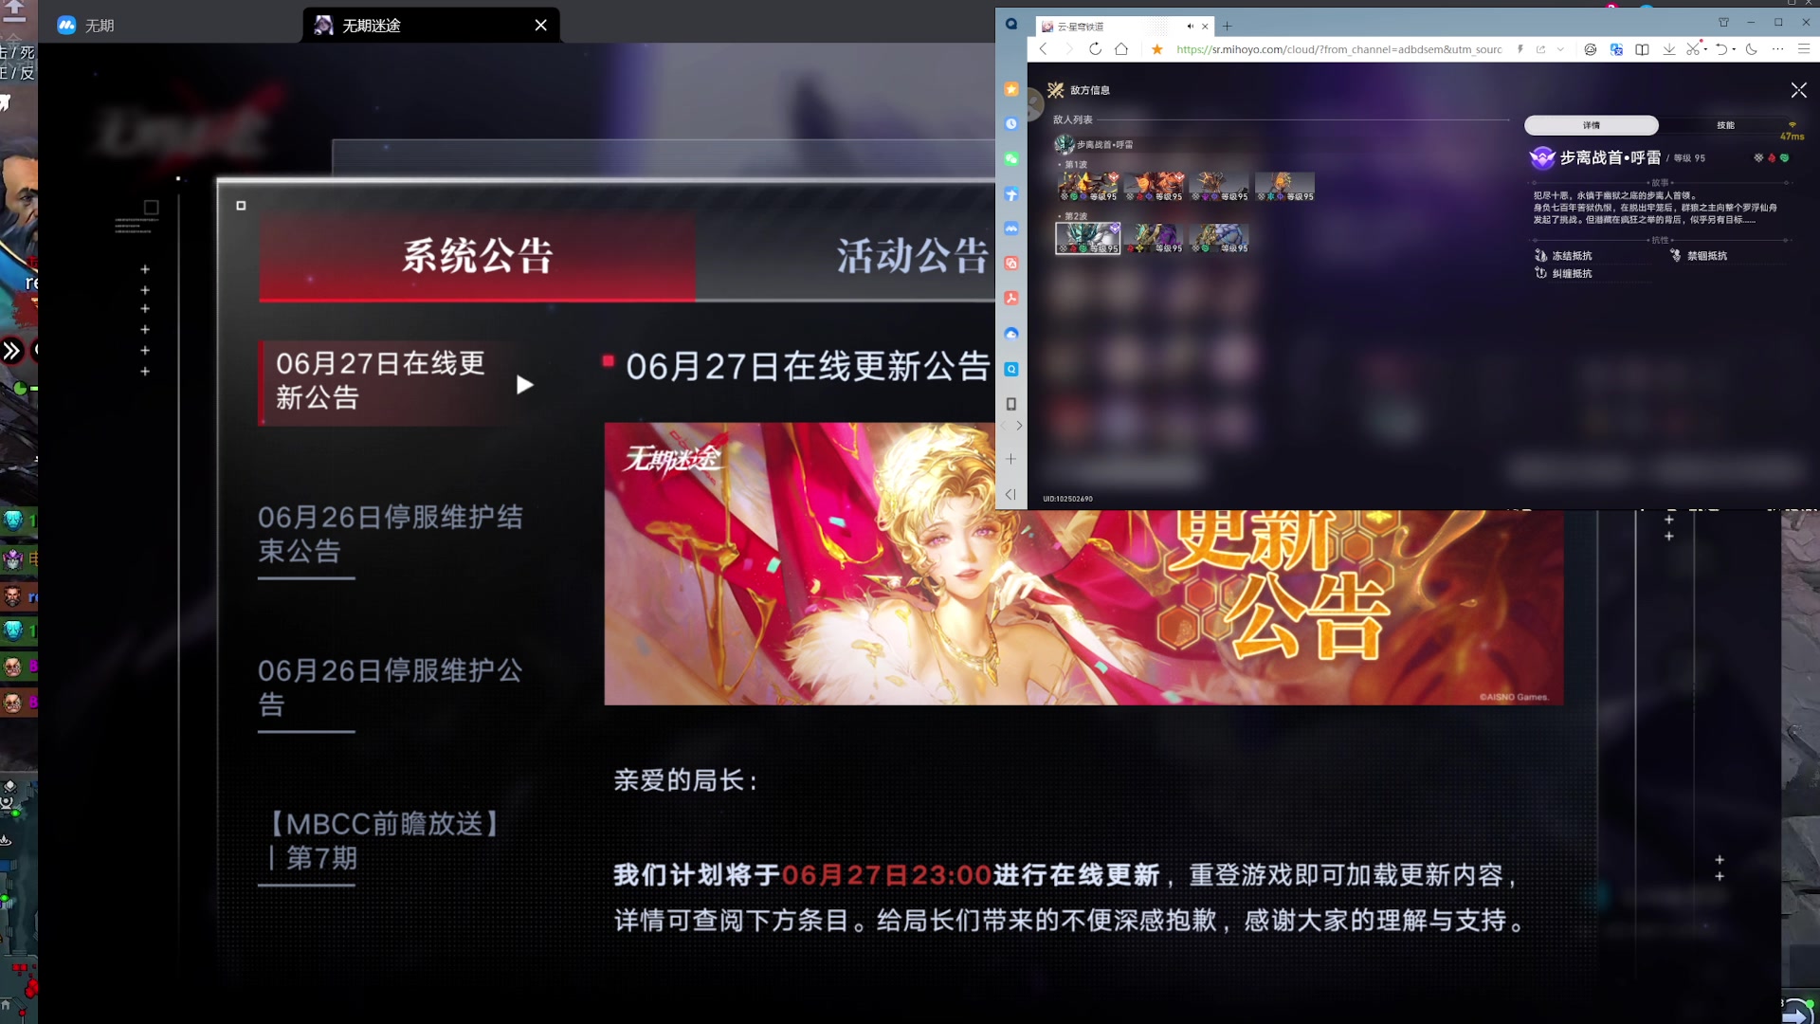Screen dimensions: 1820x1024
Task: Open favorites star in browser sidebar
Action: 1011,89
